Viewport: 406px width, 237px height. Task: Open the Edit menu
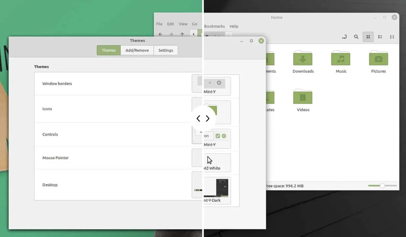171,24
